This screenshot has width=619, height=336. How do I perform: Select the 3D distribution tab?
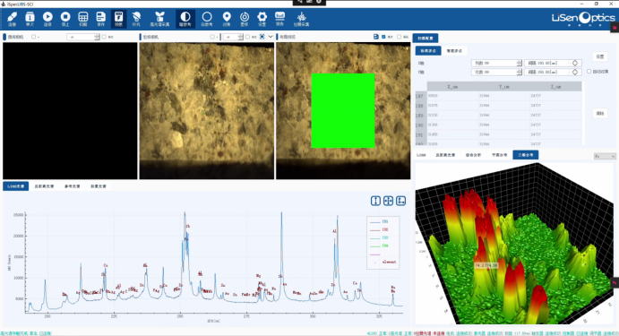click(x=526, y=155)
